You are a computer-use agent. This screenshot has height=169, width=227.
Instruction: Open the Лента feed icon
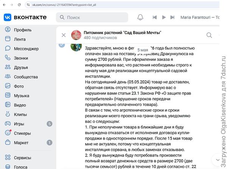point(8,39)
